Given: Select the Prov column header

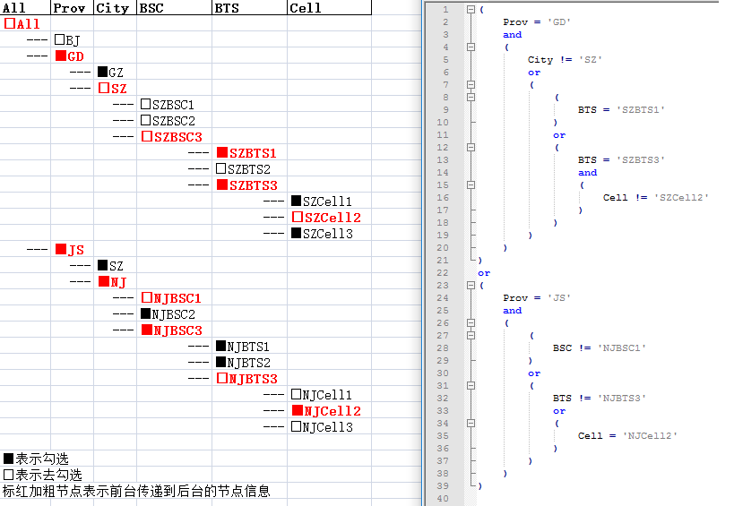Looking at the screenshot, I should click(72, 7).
